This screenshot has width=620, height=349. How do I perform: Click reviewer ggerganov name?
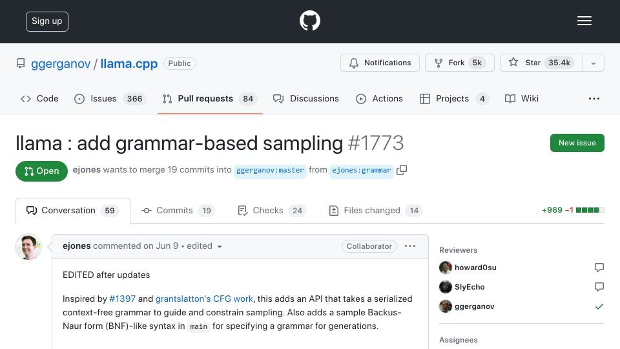point(475,306)
